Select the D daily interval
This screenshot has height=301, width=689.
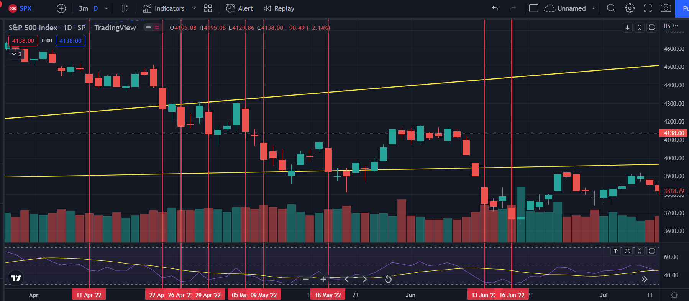96,8
